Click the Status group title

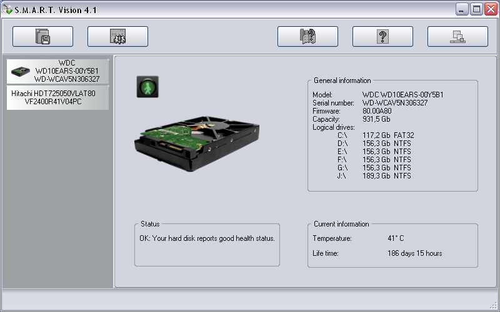pos(150,224)
